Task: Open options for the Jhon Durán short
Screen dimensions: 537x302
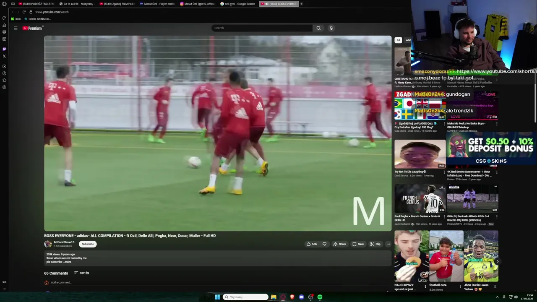Action: [495, 286]
